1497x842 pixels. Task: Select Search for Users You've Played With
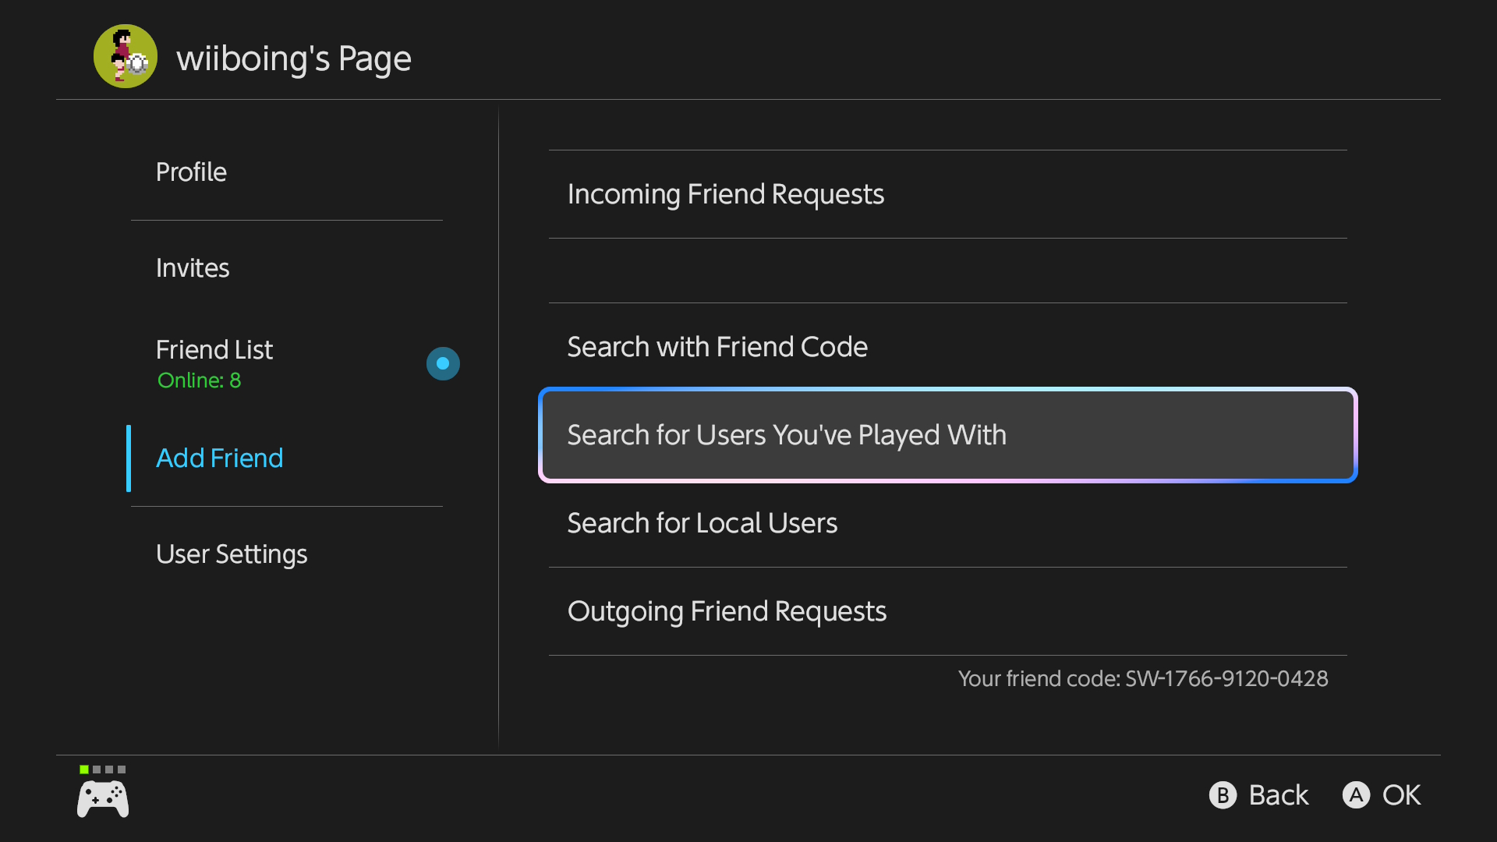coord(948,435)
